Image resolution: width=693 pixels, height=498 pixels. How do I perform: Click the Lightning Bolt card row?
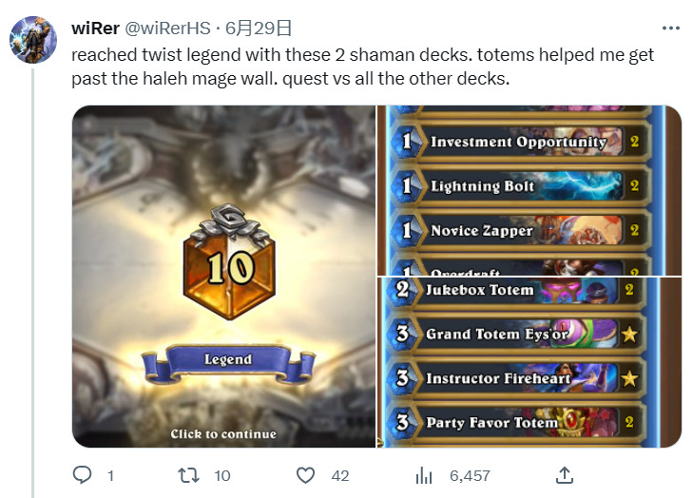(x=519, y=186)
